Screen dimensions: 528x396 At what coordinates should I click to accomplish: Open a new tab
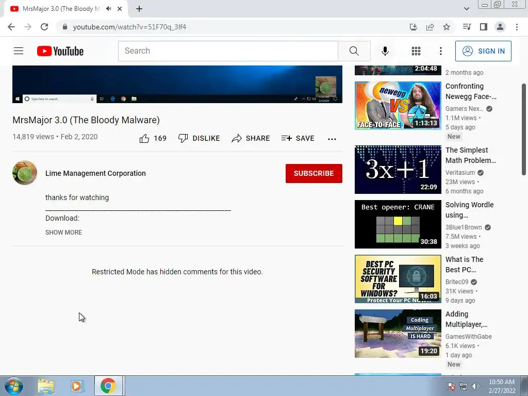[x=139, y=9]
